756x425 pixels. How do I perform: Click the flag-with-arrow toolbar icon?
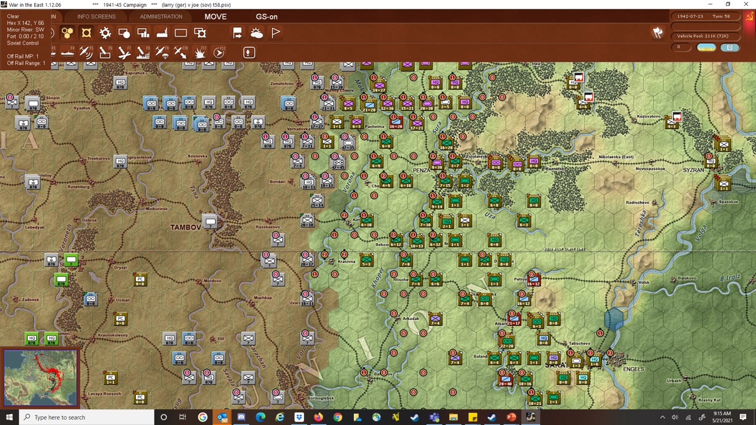(237, 33)
